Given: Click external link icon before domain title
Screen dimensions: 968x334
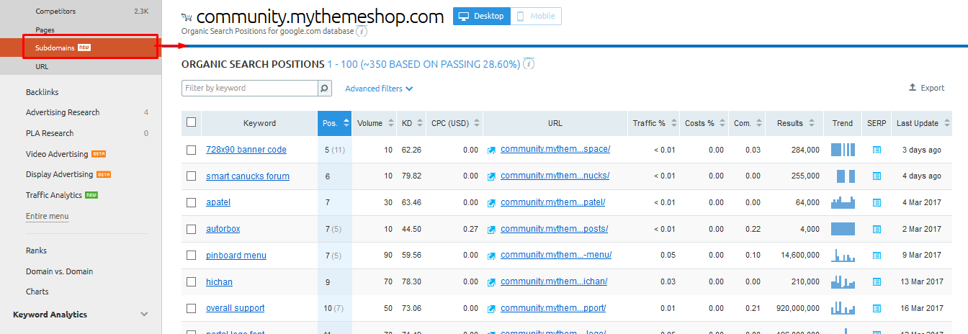Looking at the screenshot, I should 187,17.
